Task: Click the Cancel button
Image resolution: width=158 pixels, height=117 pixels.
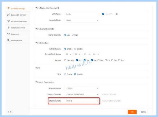Action: click(x=143, y=112)
